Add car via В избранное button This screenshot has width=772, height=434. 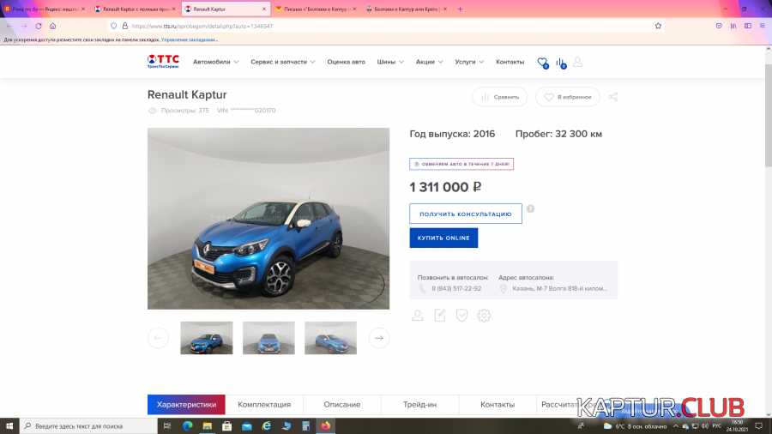coord(568,97)
